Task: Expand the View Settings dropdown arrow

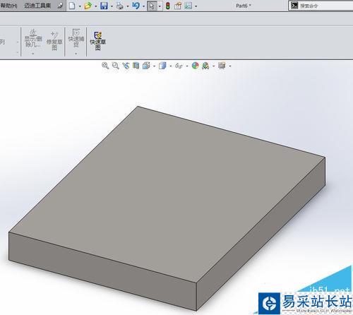Action: pos(230,66)
